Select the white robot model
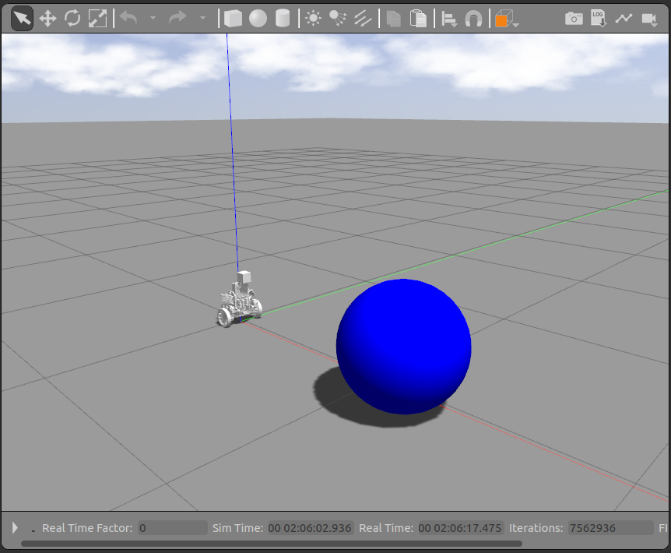This screenshot has height=553, width=671. 239,300
